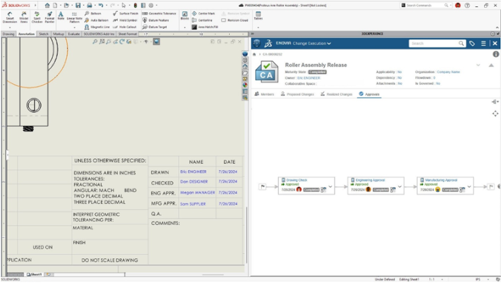Insert a Datum Target
Viewport: 503px width, 287px height.
pos(154,27)
